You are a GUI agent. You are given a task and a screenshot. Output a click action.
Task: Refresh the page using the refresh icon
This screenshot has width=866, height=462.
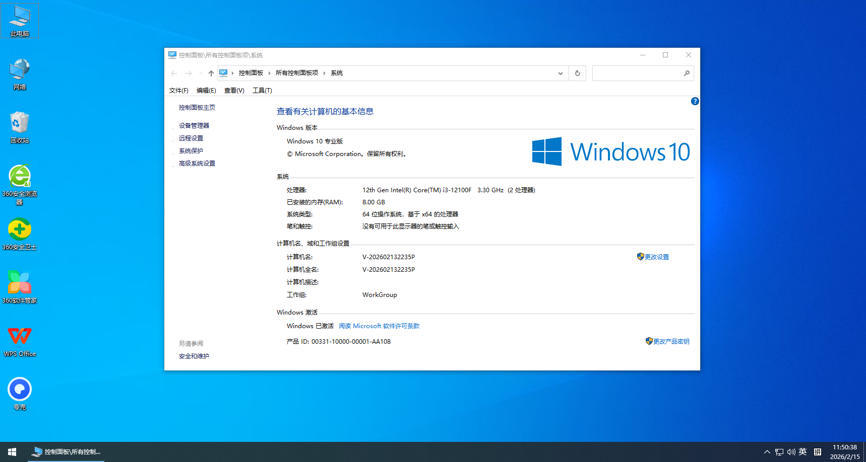tap(577, 73)
